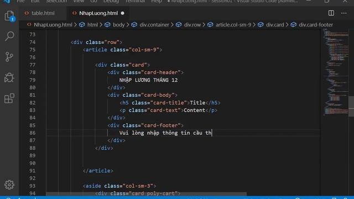
Task: Open the Selection menu
Action: pyautogui.click(x=56, y=1)
